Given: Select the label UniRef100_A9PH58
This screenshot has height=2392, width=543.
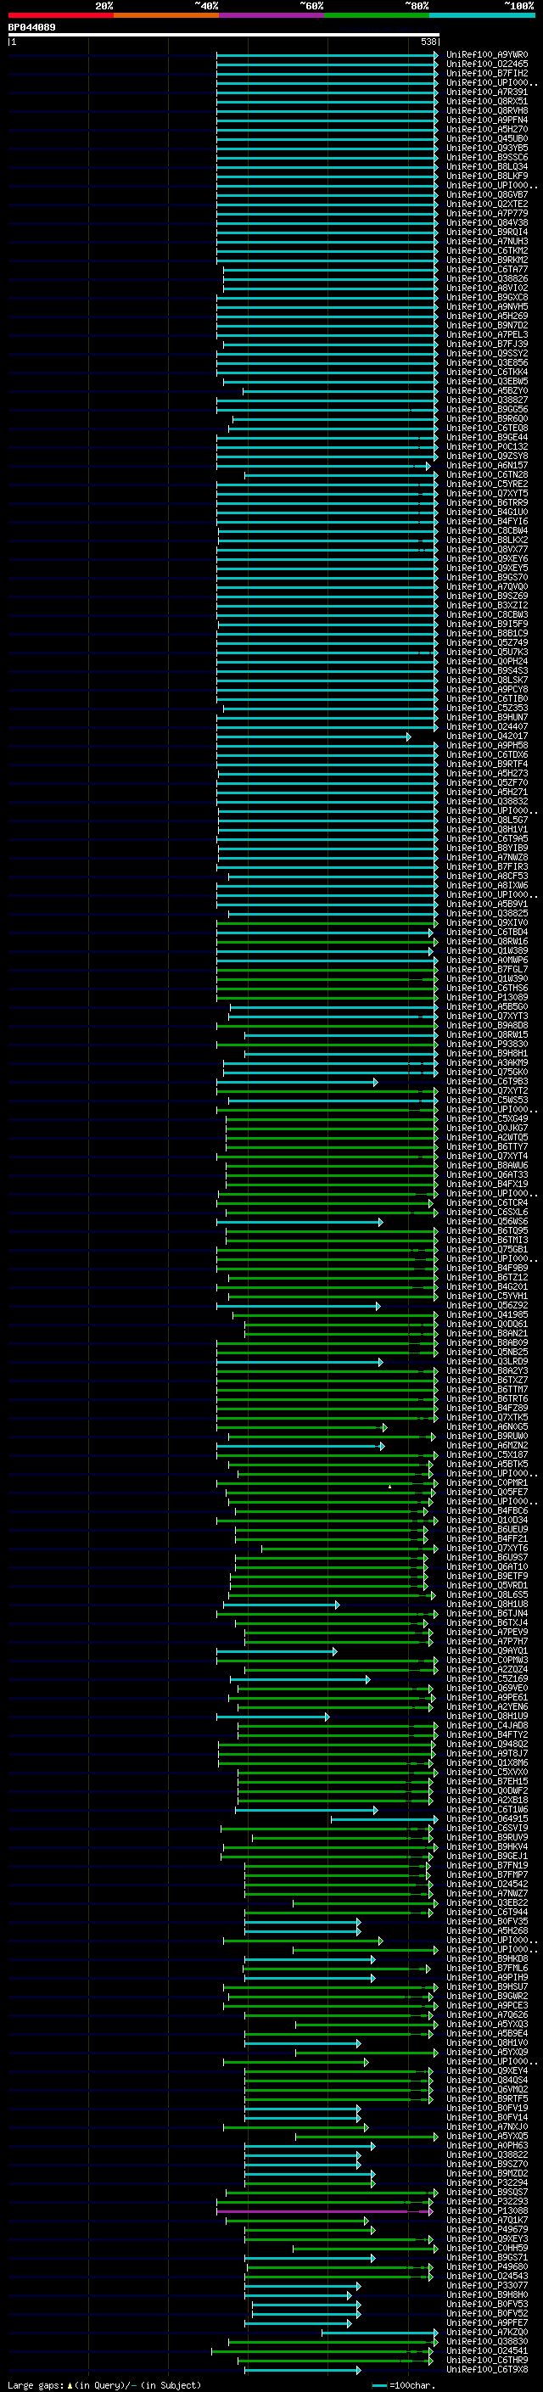Looking at the screenshot, I should pyautogui.click(x=487, y=746).
